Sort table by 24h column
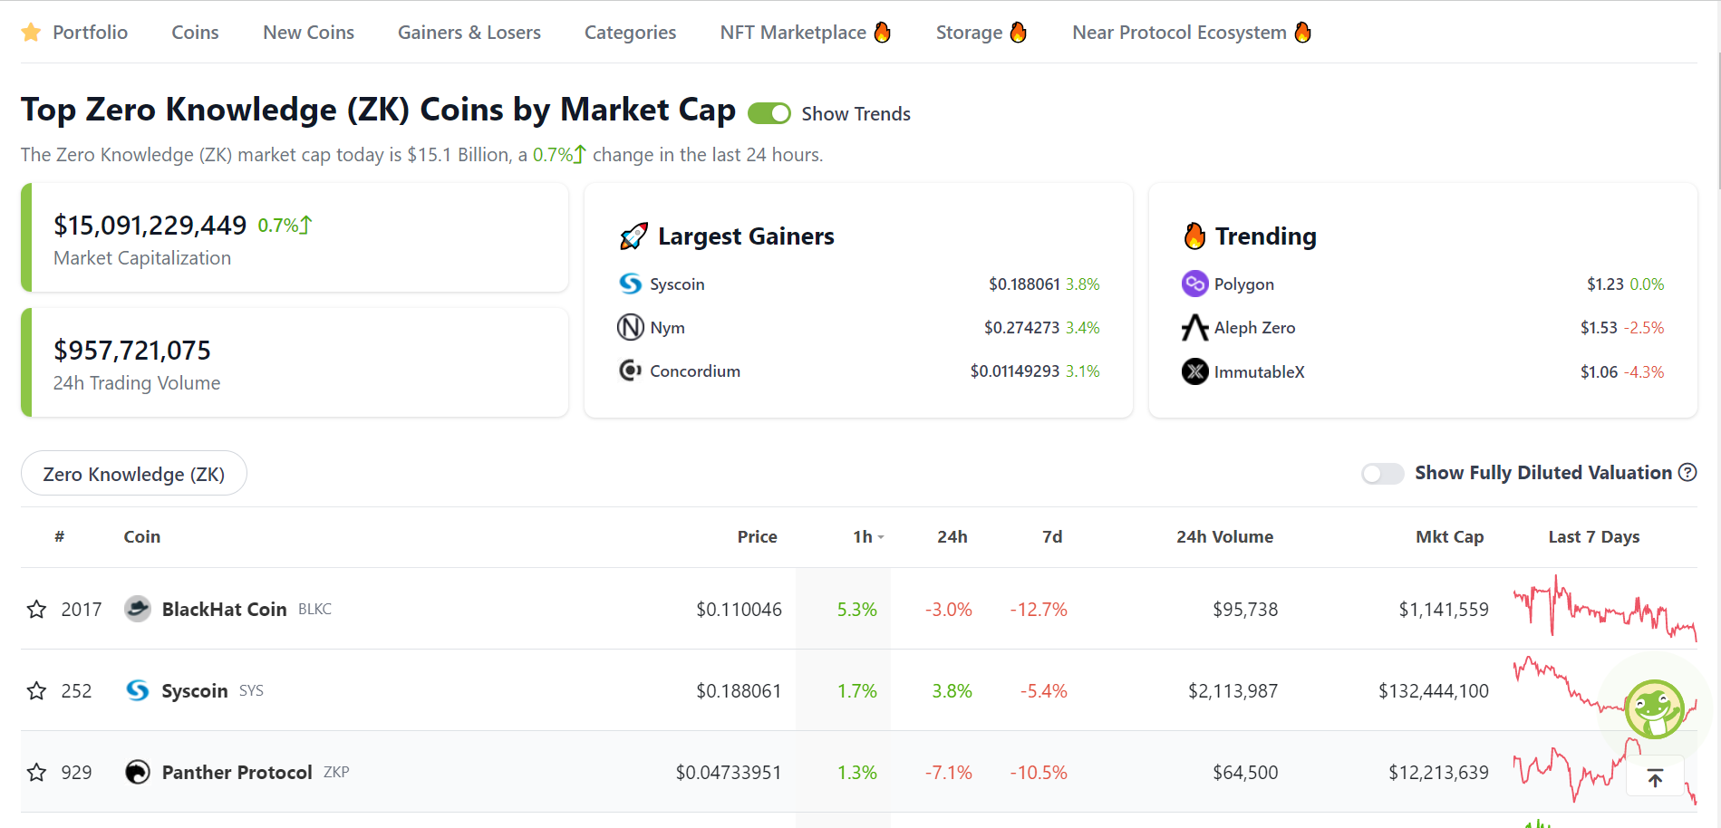1721x828 pixels. click(x=952, y=537)
